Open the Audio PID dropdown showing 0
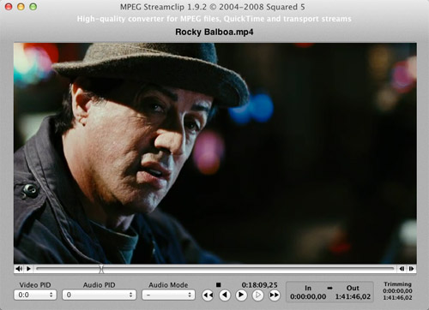The height and width of the screenshot is (310, 429). pyautogui.click(x=99, y=295)
